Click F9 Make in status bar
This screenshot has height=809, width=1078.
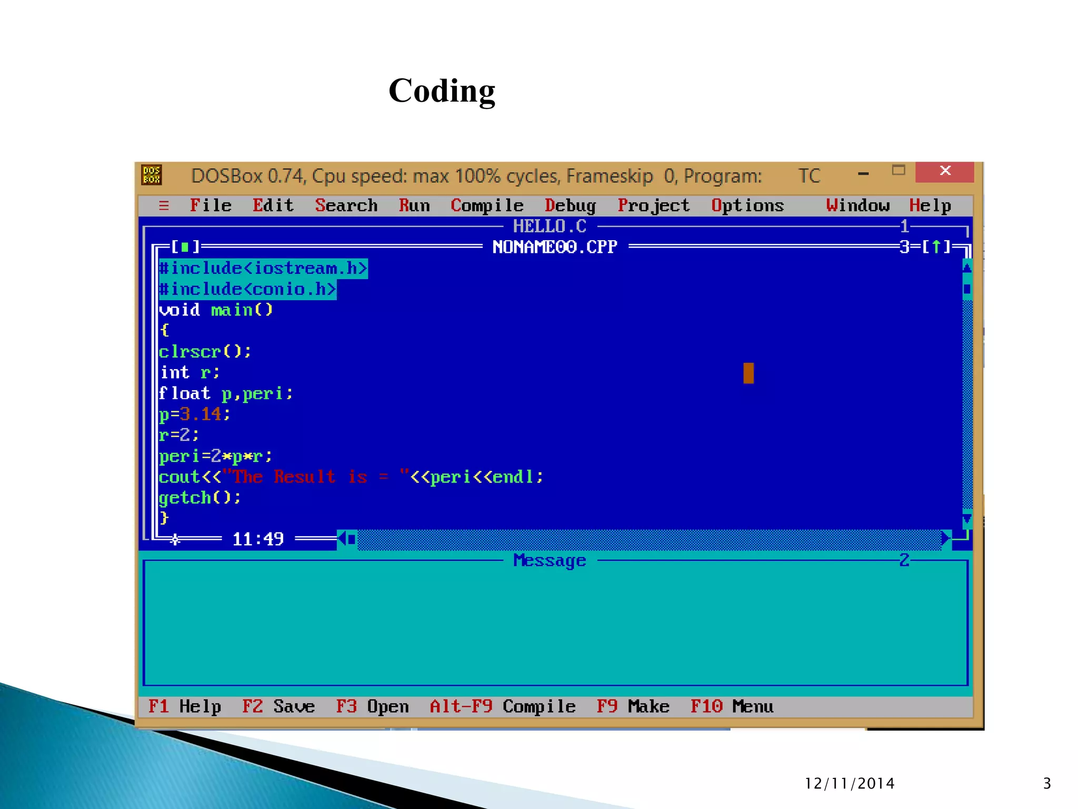tap(633, 706)
